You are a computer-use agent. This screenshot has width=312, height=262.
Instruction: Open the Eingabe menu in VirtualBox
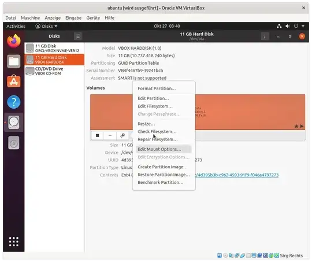pyautogui.click(x=73, y=18)
